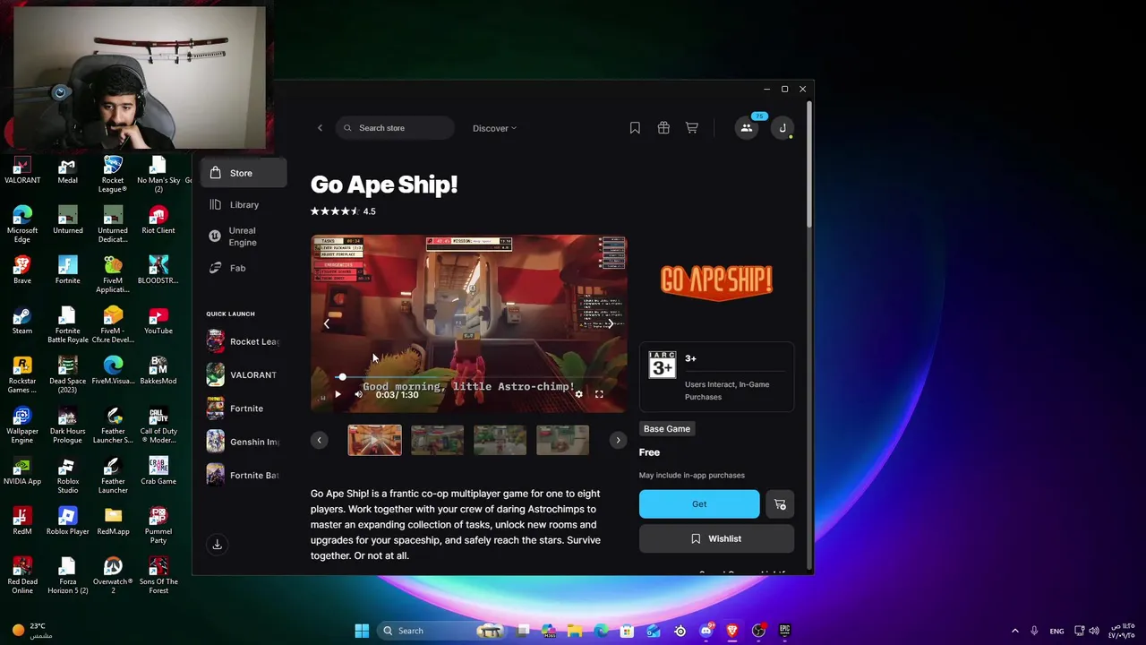Select the first trailer thumbnail
The image size is (1146, 645).
374,440
